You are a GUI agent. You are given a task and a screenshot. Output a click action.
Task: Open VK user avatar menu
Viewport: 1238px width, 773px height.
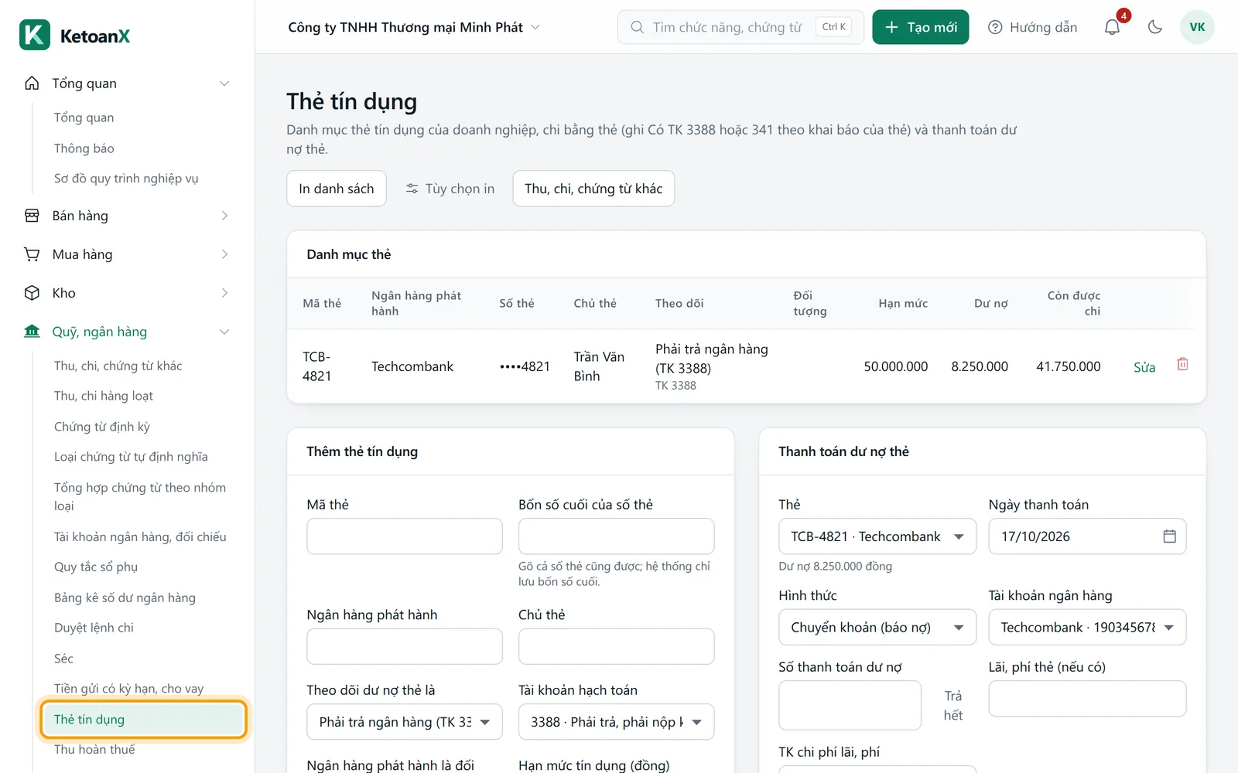click(x=1197, y=27)
